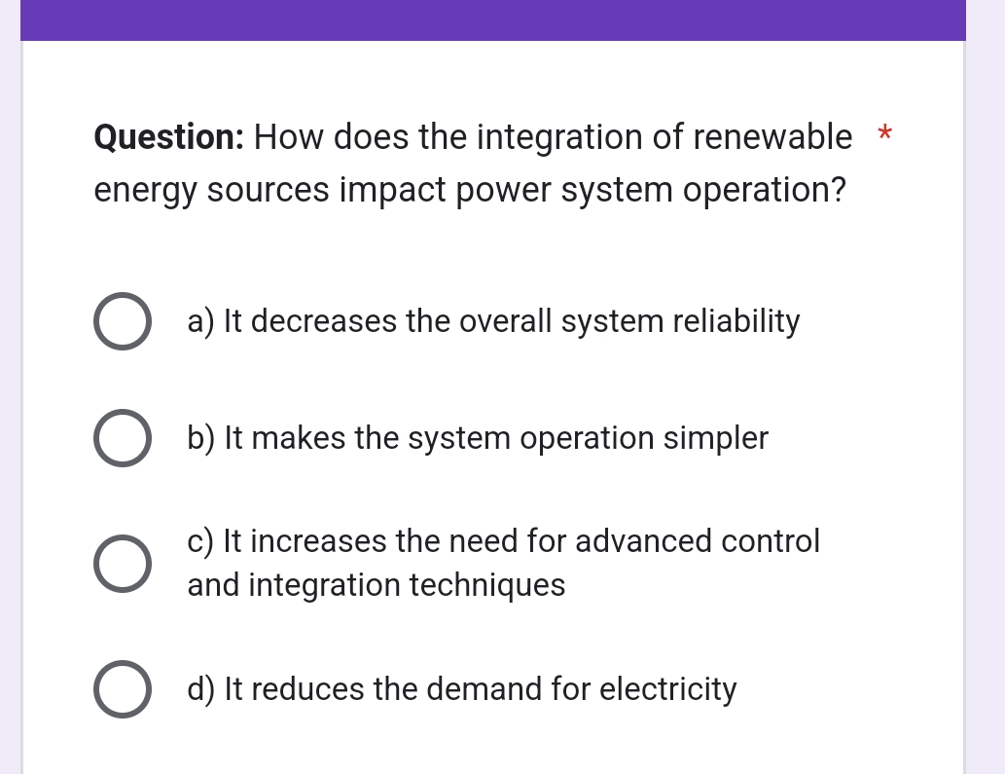Click the 'It increases the need for advanced control' text

click(x=521, y=540)
